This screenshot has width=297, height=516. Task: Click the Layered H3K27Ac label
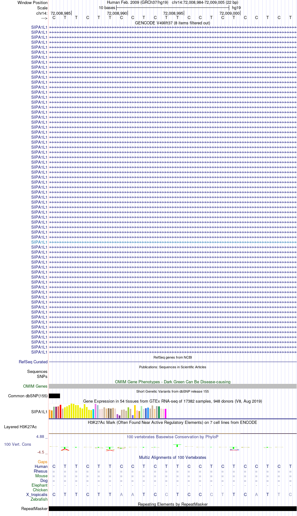click(20, 427)
